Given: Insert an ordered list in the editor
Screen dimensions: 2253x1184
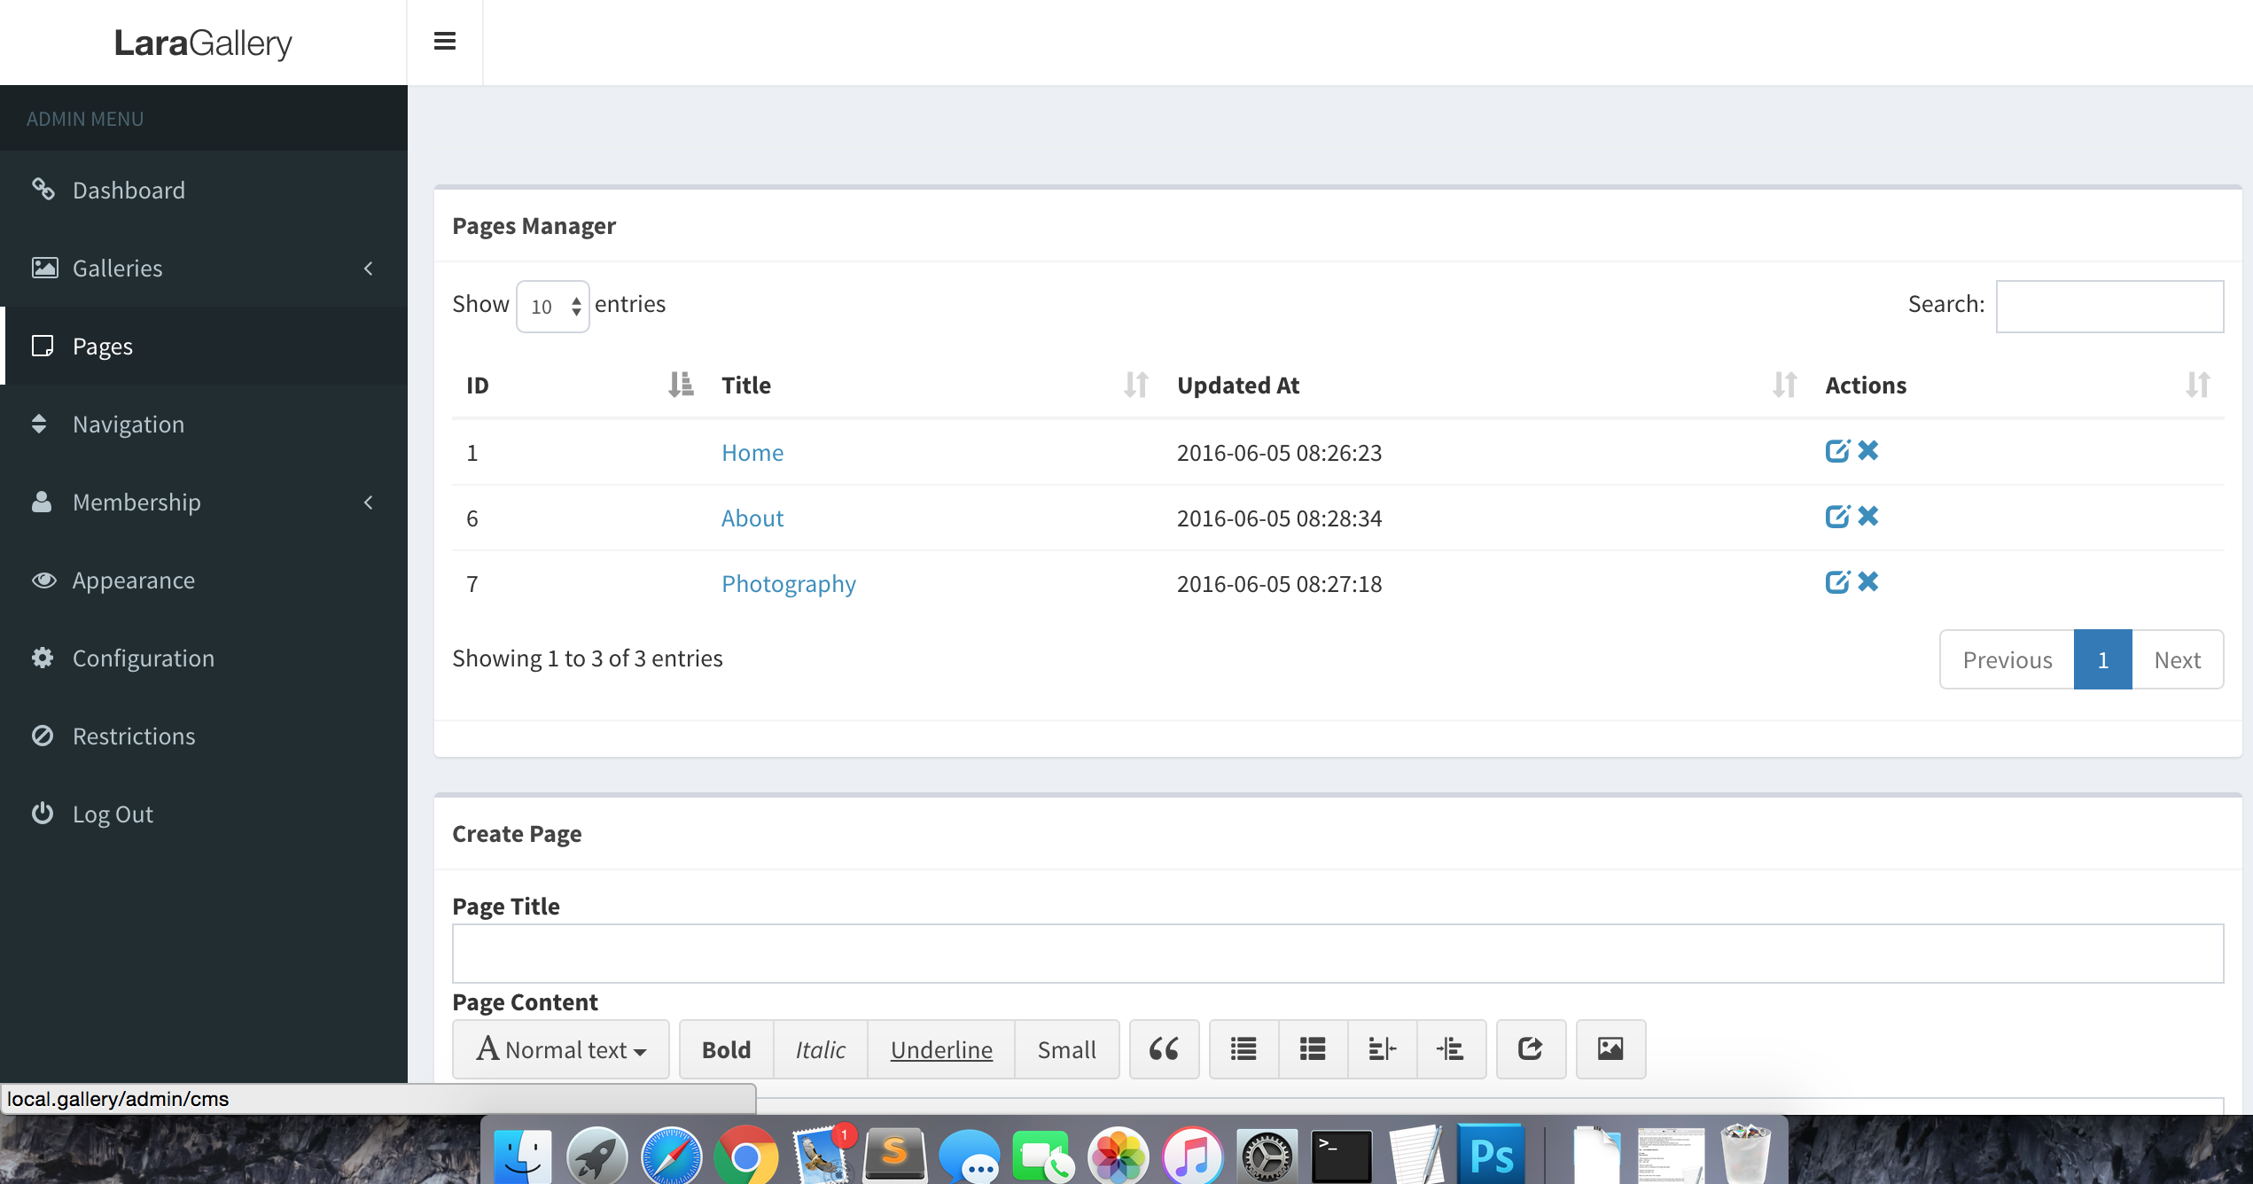Looking at the screenshot, I should (1313, 1049).
